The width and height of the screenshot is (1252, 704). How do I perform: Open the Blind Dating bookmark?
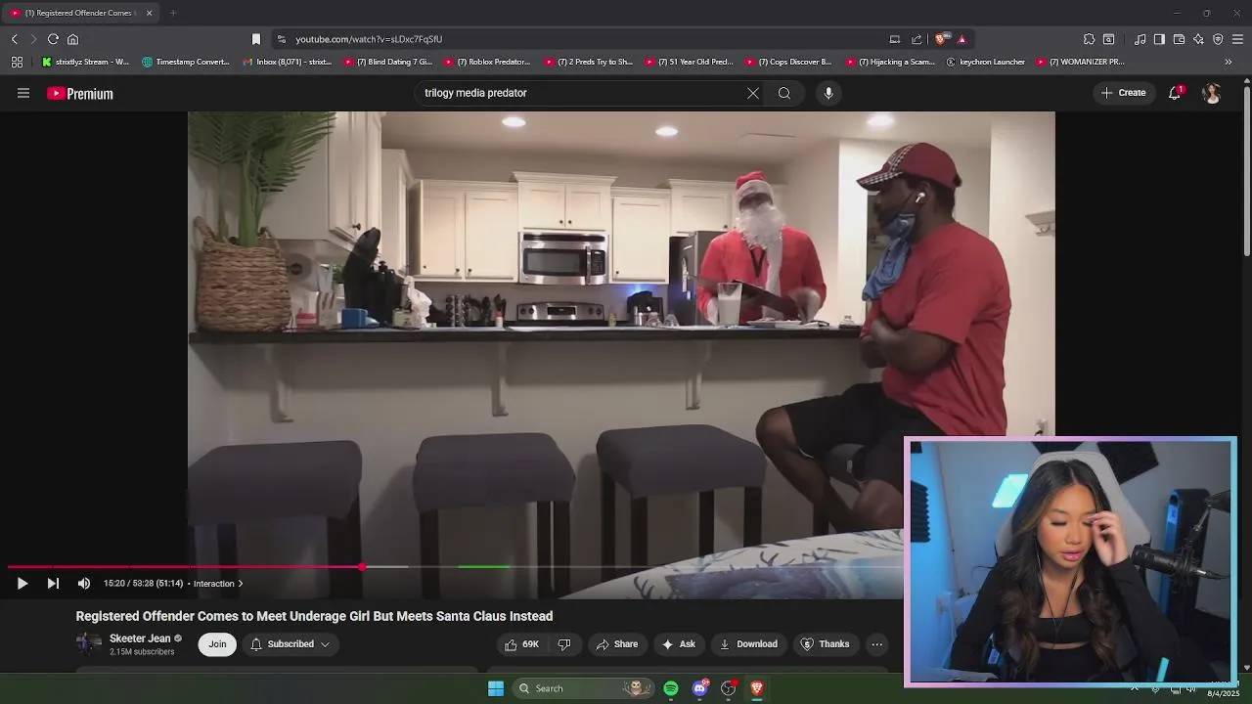tap(387, 62)
